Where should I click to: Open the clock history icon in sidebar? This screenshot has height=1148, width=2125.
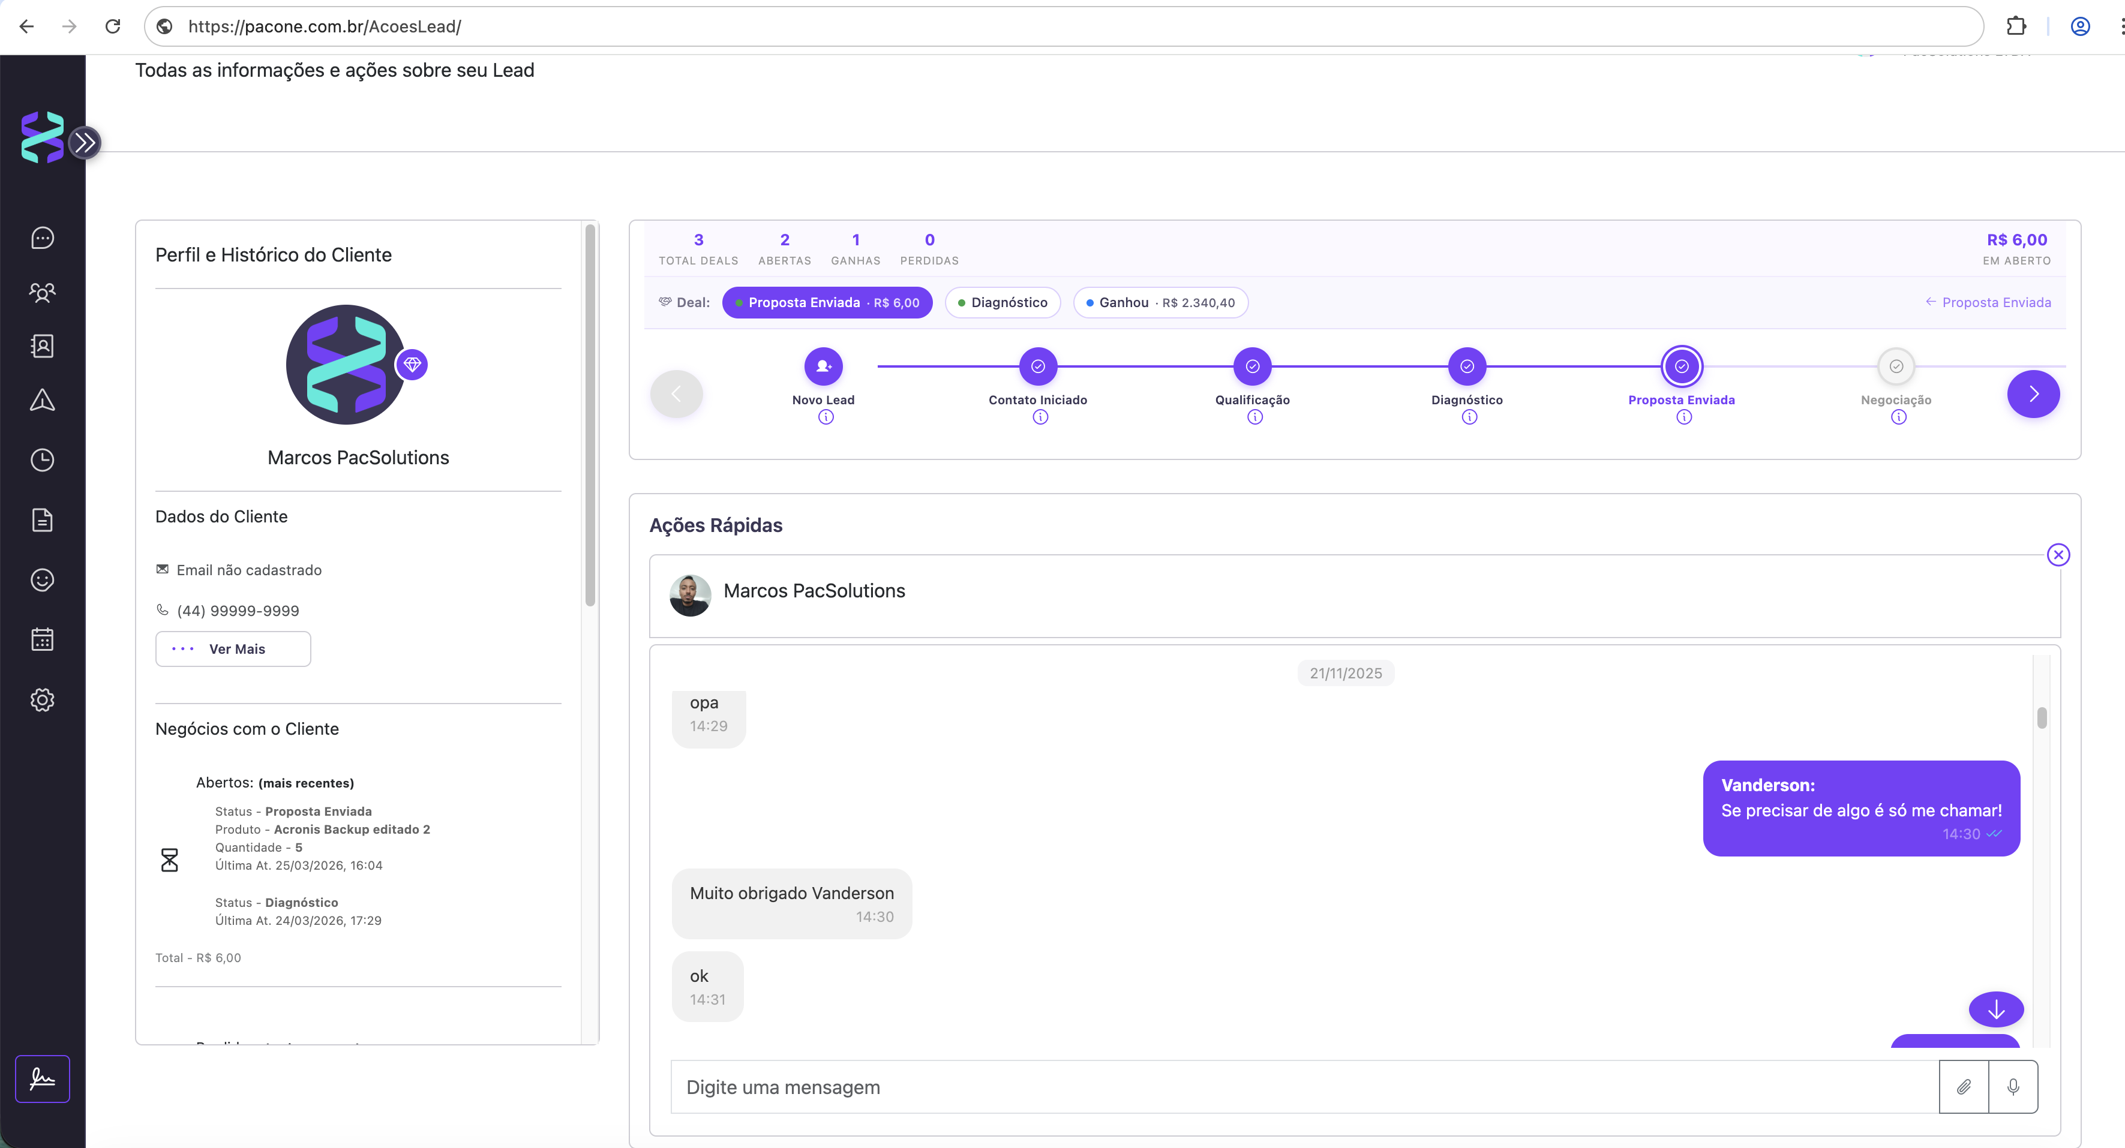click(42, 460)
